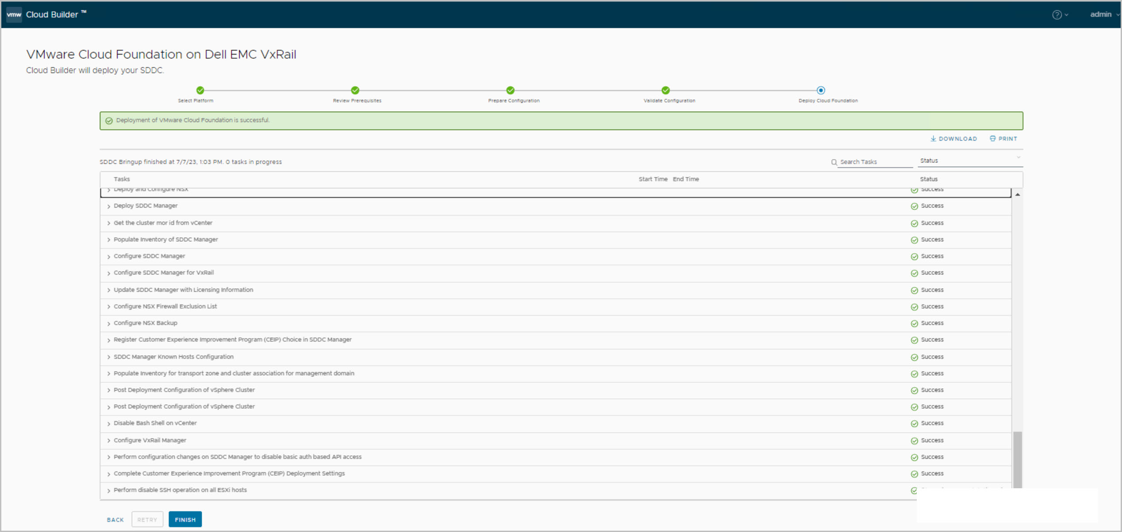Screen dimensions: 1122x532
Task: Click the Validate Configuration step checkmark
Action: [x=666, y=90]
